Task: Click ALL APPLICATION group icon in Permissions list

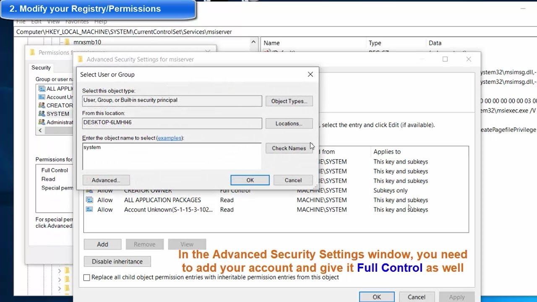Action: [42, 89]
